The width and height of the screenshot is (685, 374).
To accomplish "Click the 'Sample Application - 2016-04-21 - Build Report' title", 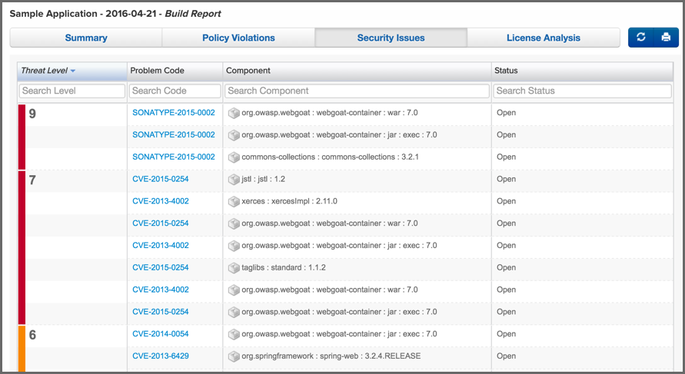I will 115,14.
